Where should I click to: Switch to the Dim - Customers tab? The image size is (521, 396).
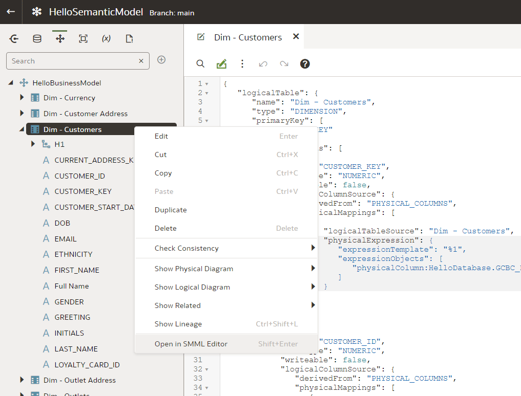pyautogui.click(x=247, y=37)
